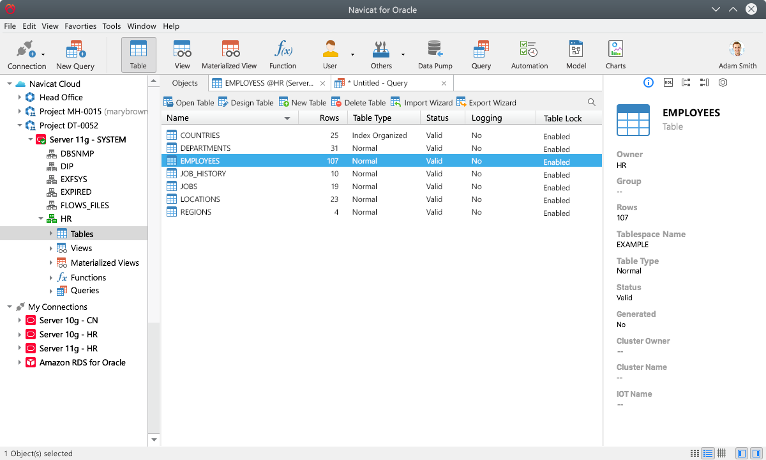Open the Edit menu
This screenshot has width=766, height=460.
coord(29,26)
